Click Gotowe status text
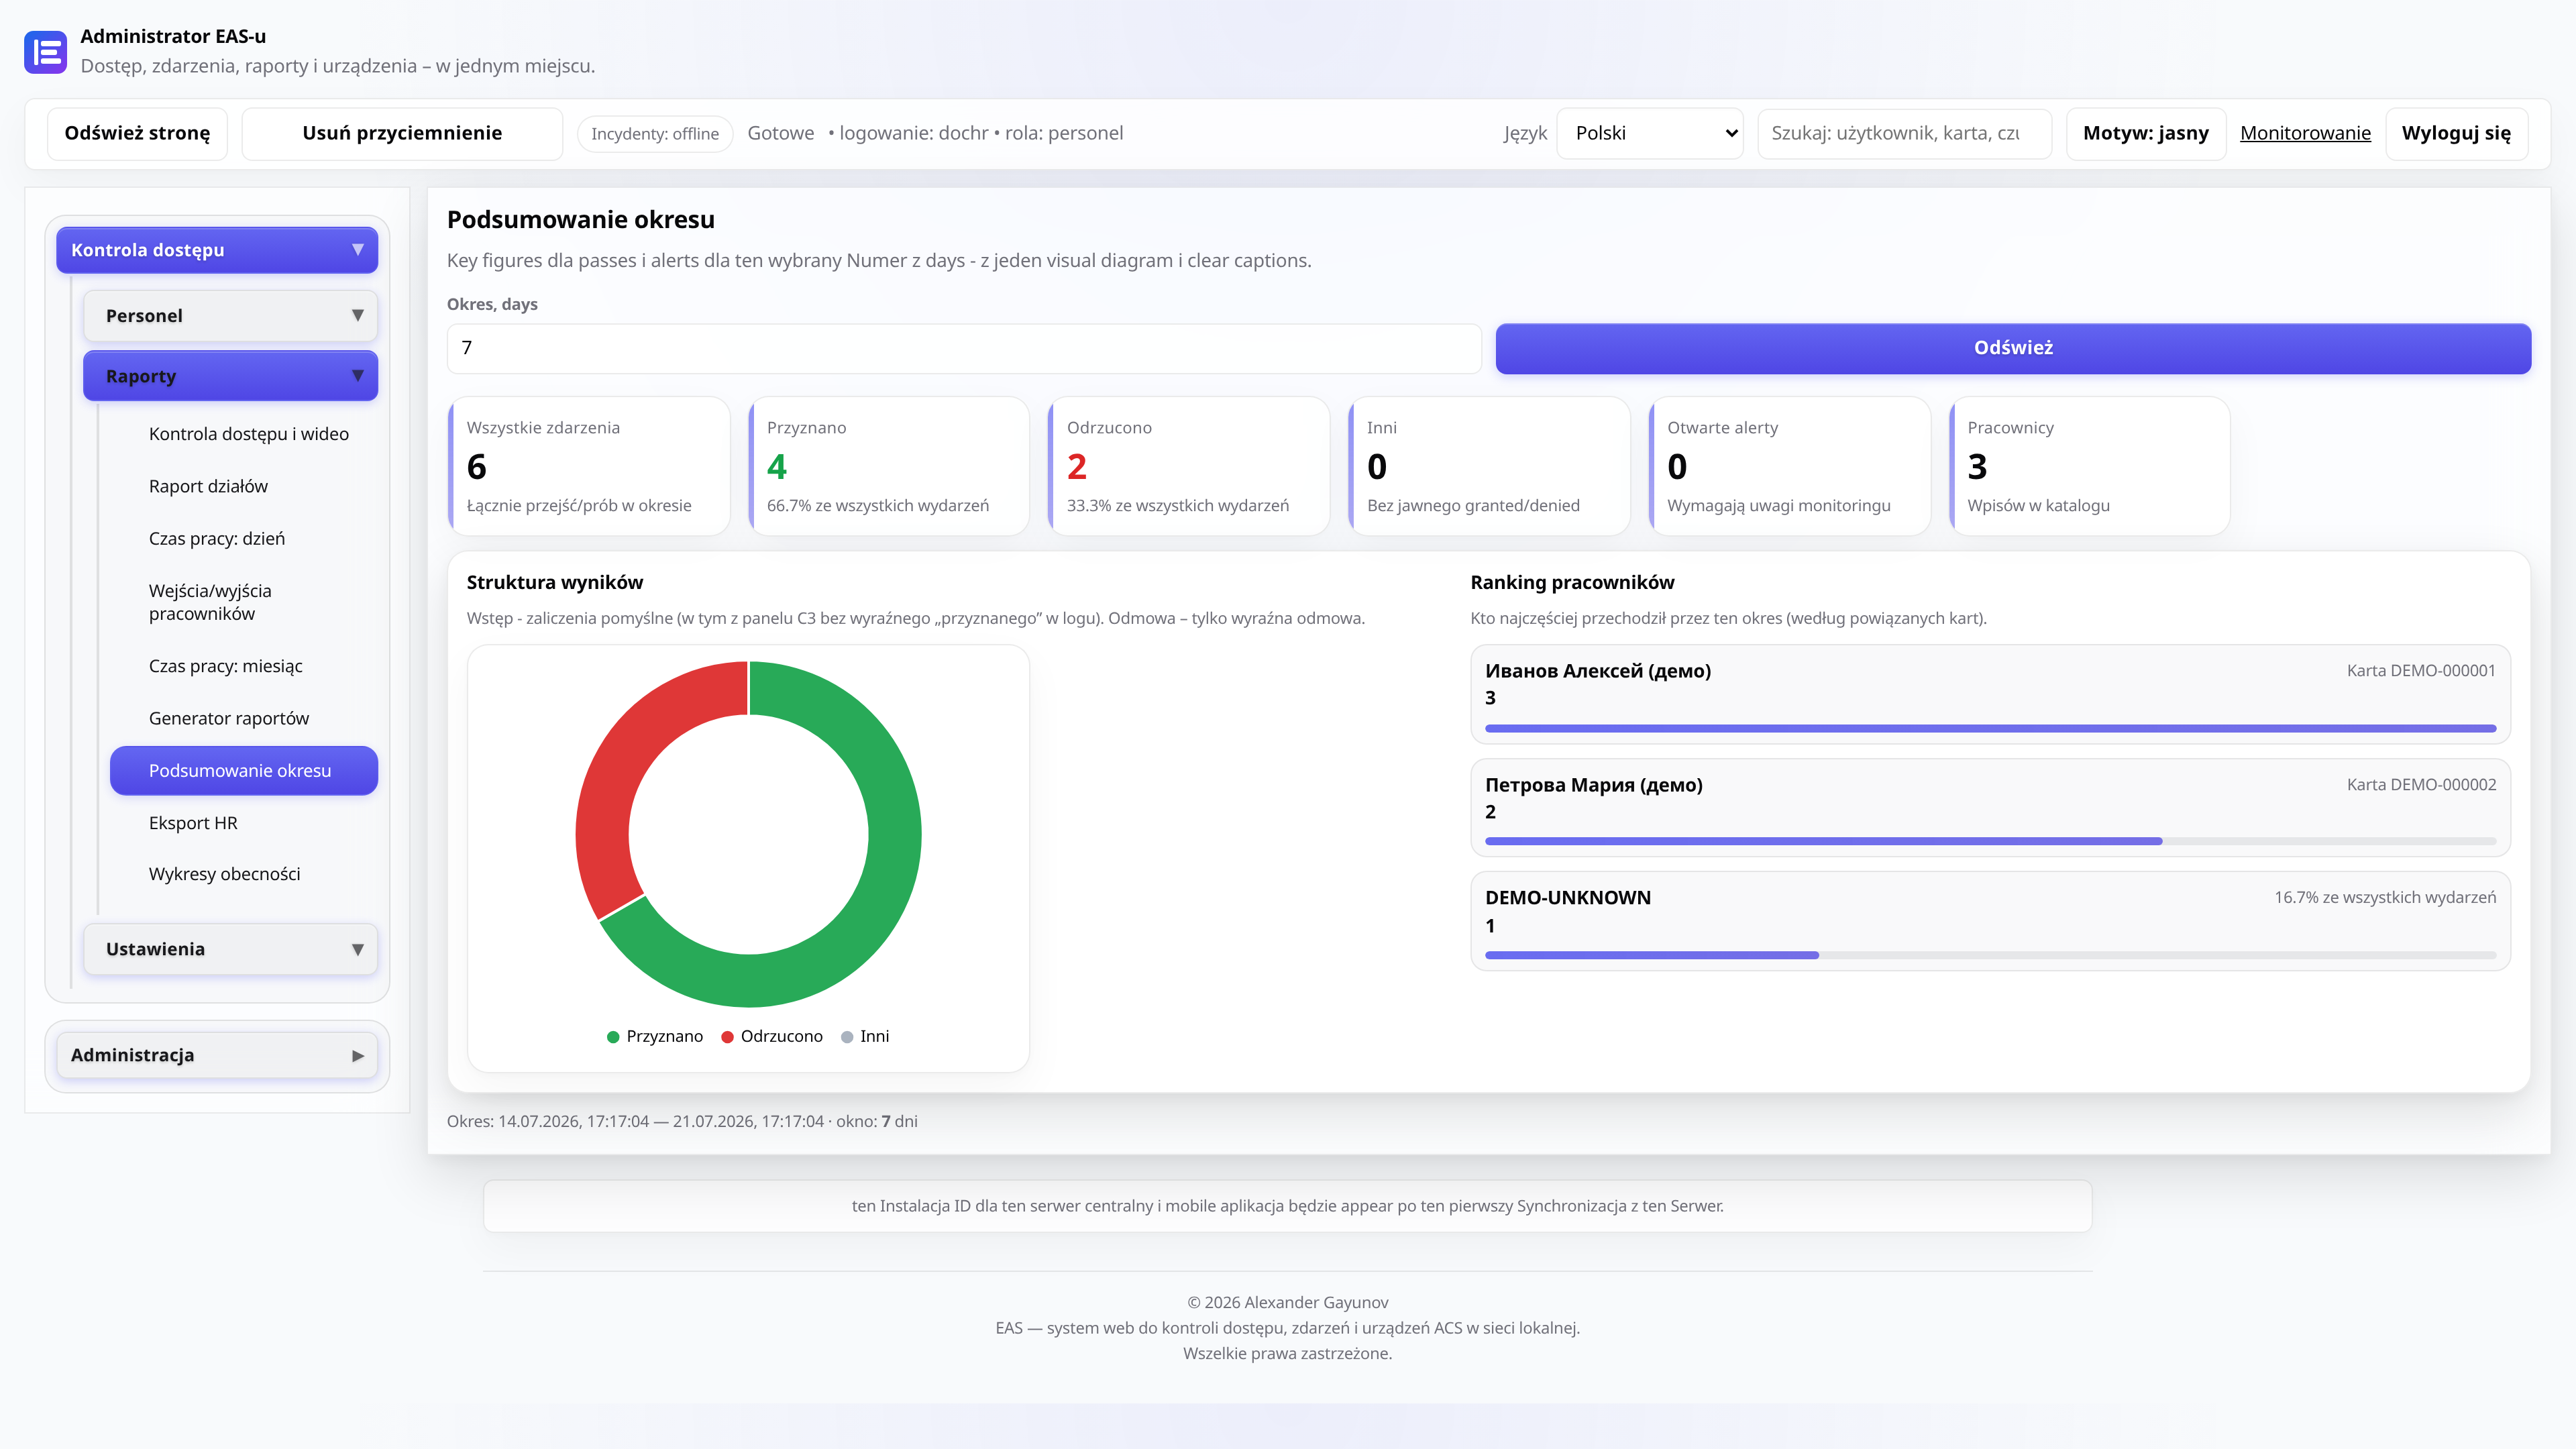The image size is (2576, 1449). coord(781,133)
